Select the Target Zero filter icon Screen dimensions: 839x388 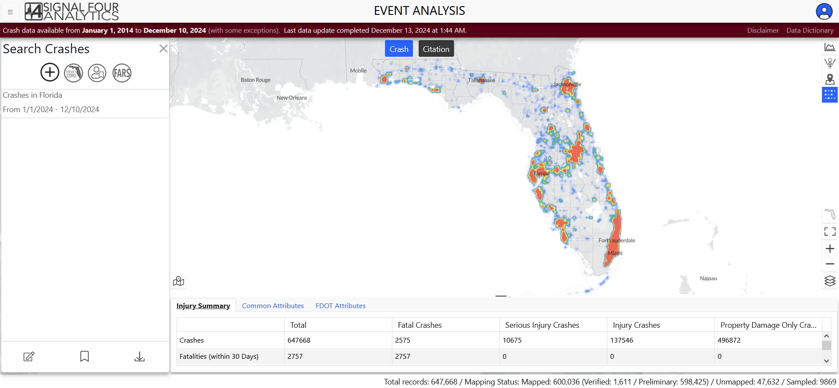pos(73,73)
